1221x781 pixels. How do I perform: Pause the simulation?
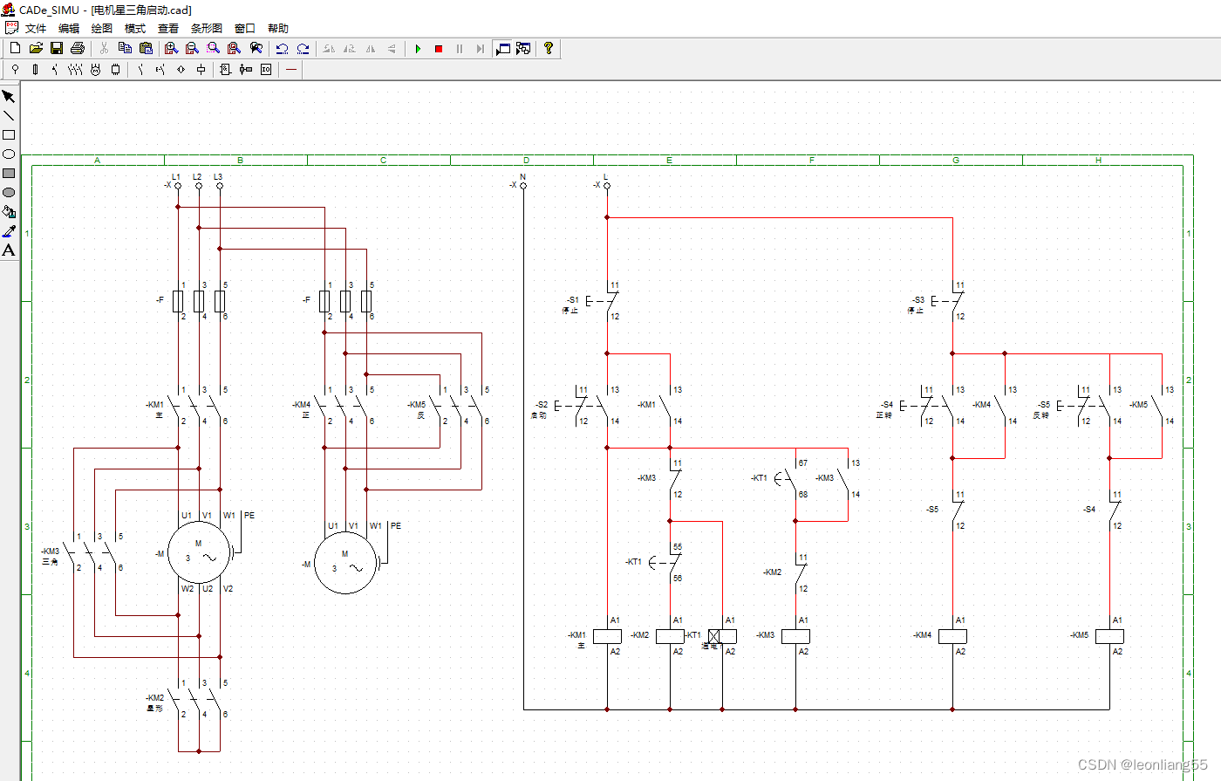tap(460, 48)
